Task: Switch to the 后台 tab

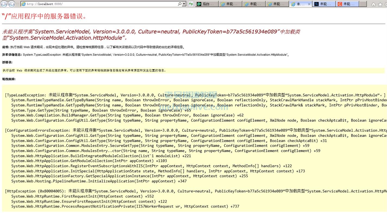Action: (207, 4)
